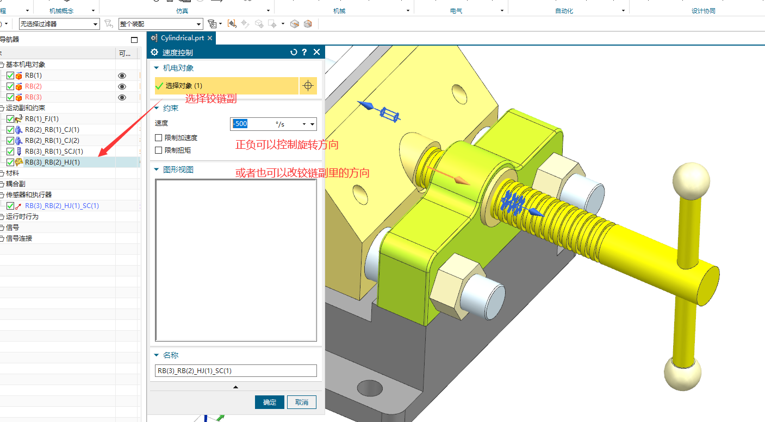
Task: Toggle visibility eye for RB(1)
Action: coord(122,75)
